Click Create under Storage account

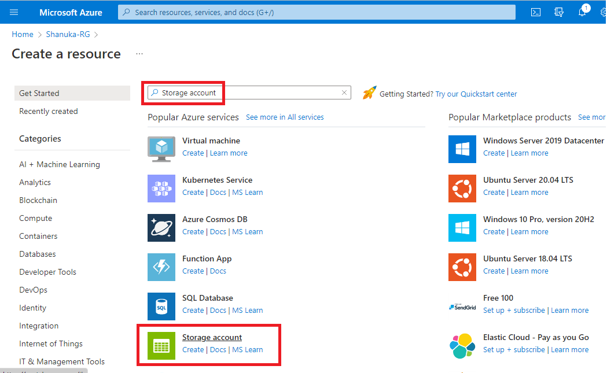point(193,350)
